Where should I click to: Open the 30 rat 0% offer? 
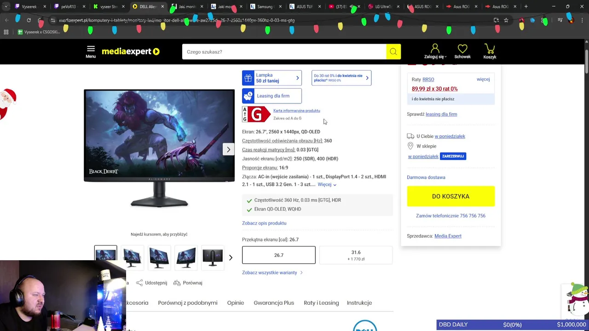click(341, 78)
